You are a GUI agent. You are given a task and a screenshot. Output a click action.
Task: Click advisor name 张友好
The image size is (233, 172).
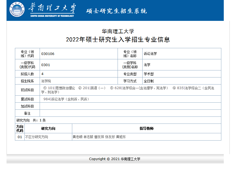pyautogui.click(x=110, y=137)
